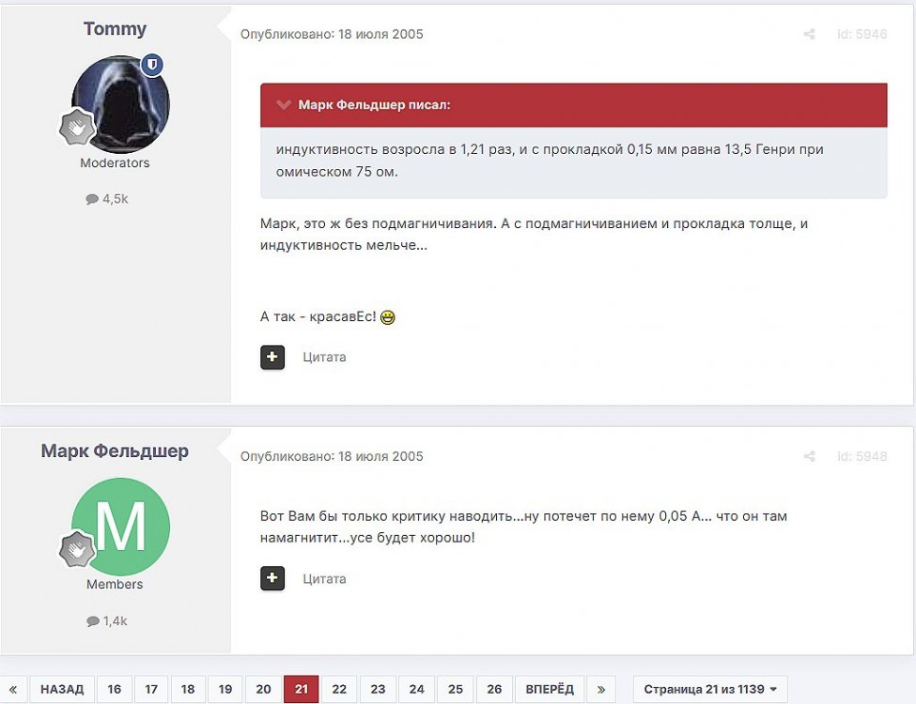Jump to first page with double-left arrow

pyautogui.click(x=13, y=689)
